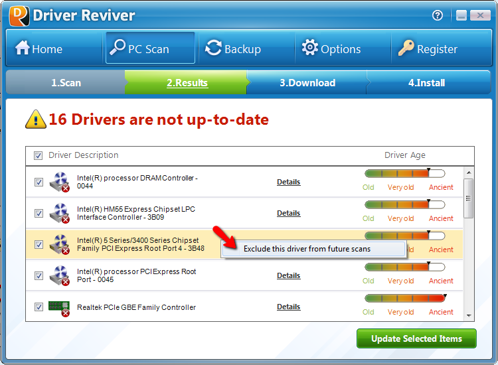Select Exclude this driver from future scans
The height and width of the screenshot is (365, 498).
click(307, 249)
